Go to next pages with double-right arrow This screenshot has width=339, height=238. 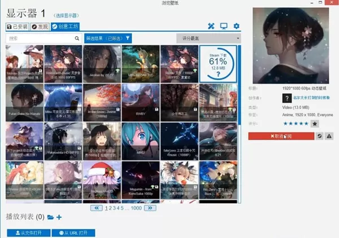pyautogui.click(x=150, y=208)
